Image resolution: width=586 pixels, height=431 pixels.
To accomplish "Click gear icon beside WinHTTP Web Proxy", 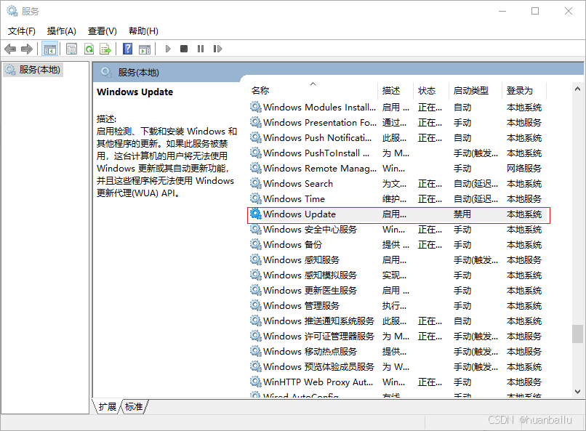I will pos(256,382).
